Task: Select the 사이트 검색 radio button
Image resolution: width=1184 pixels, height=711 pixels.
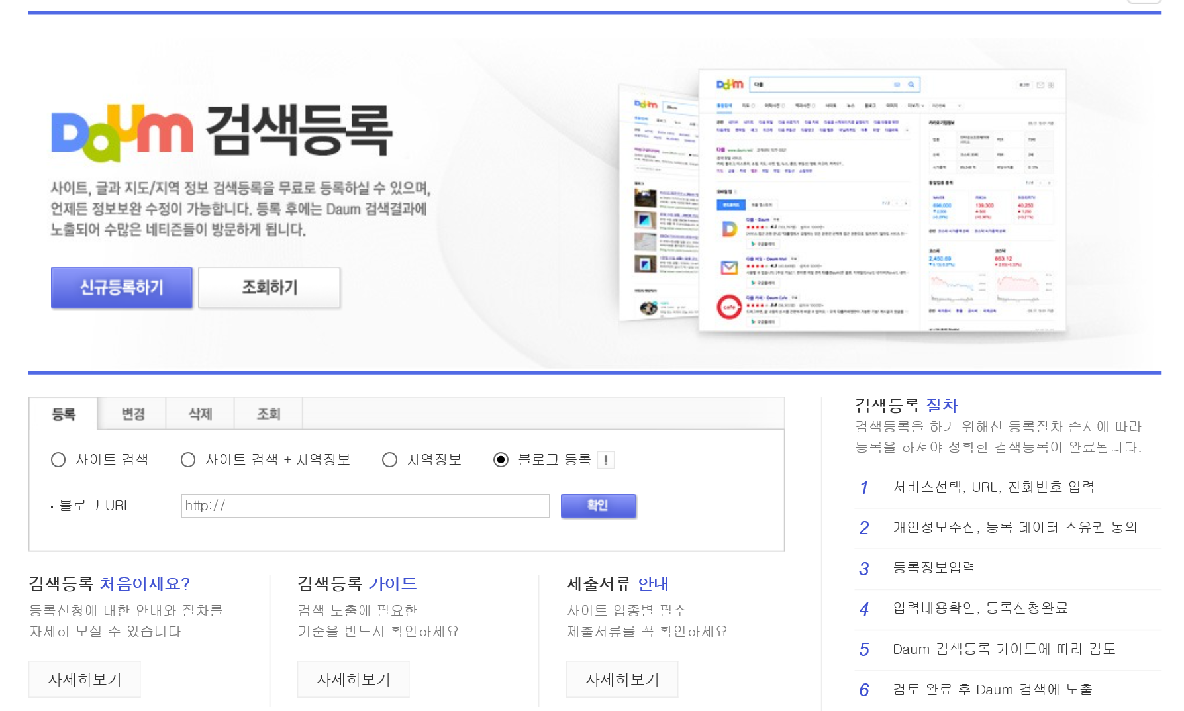Action: pos(58,460)
